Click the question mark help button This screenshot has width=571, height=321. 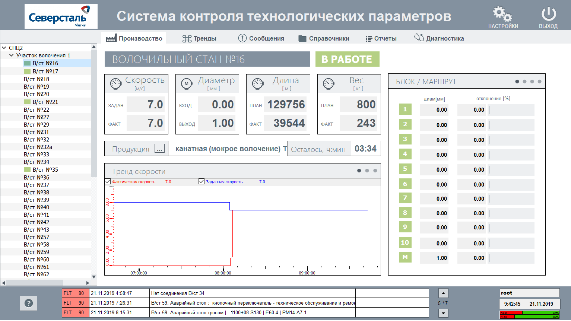[29, 303]
